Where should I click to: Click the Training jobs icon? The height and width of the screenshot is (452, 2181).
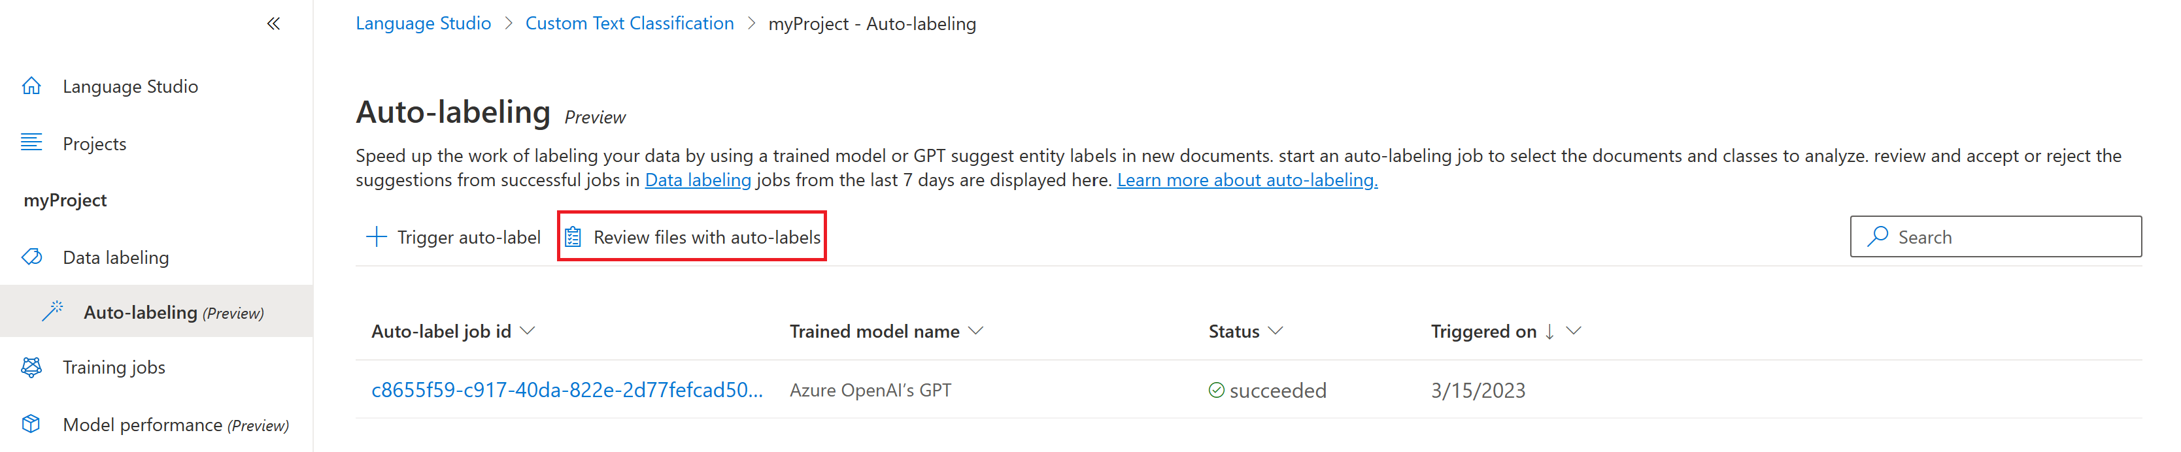coord(31,366)
